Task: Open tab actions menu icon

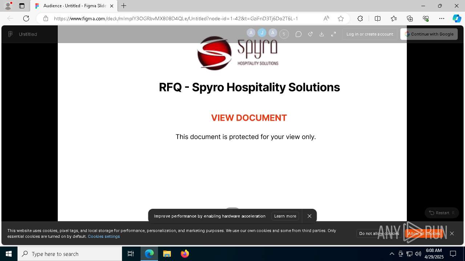Action: 22,6
